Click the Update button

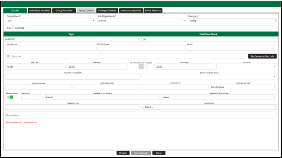coord(123,153)
